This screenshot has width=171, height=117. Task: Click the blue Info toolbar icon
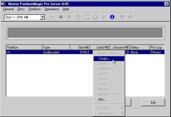click(112, 17)
